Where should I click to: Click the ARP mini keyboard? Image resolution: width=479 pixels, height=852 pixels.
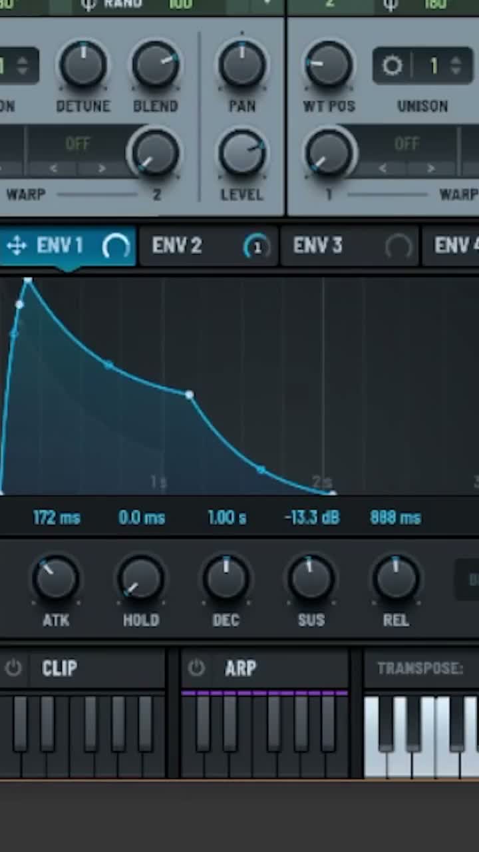click(265, 734)
